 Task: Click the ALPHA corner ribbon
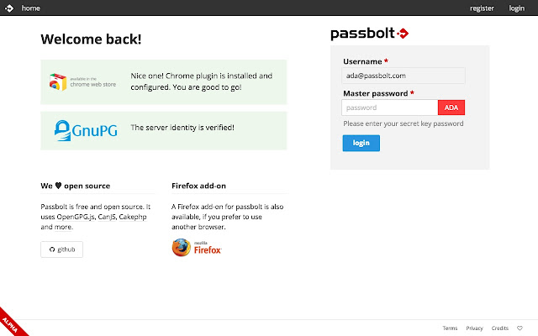(12, 323)
